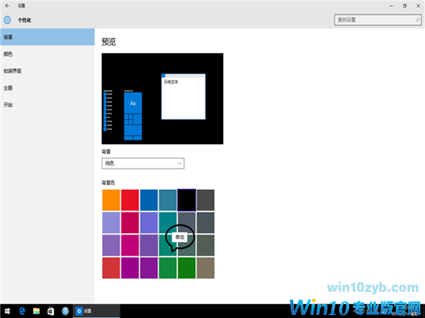Choose the purple swatch left of medium green
This screenshot has width=425, height=318.
(149, 268)
